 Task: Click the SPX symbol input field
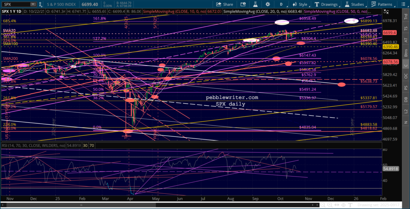click(16, 4)
